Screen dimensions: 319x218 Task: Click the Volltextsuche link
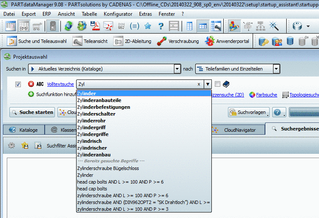60,84
